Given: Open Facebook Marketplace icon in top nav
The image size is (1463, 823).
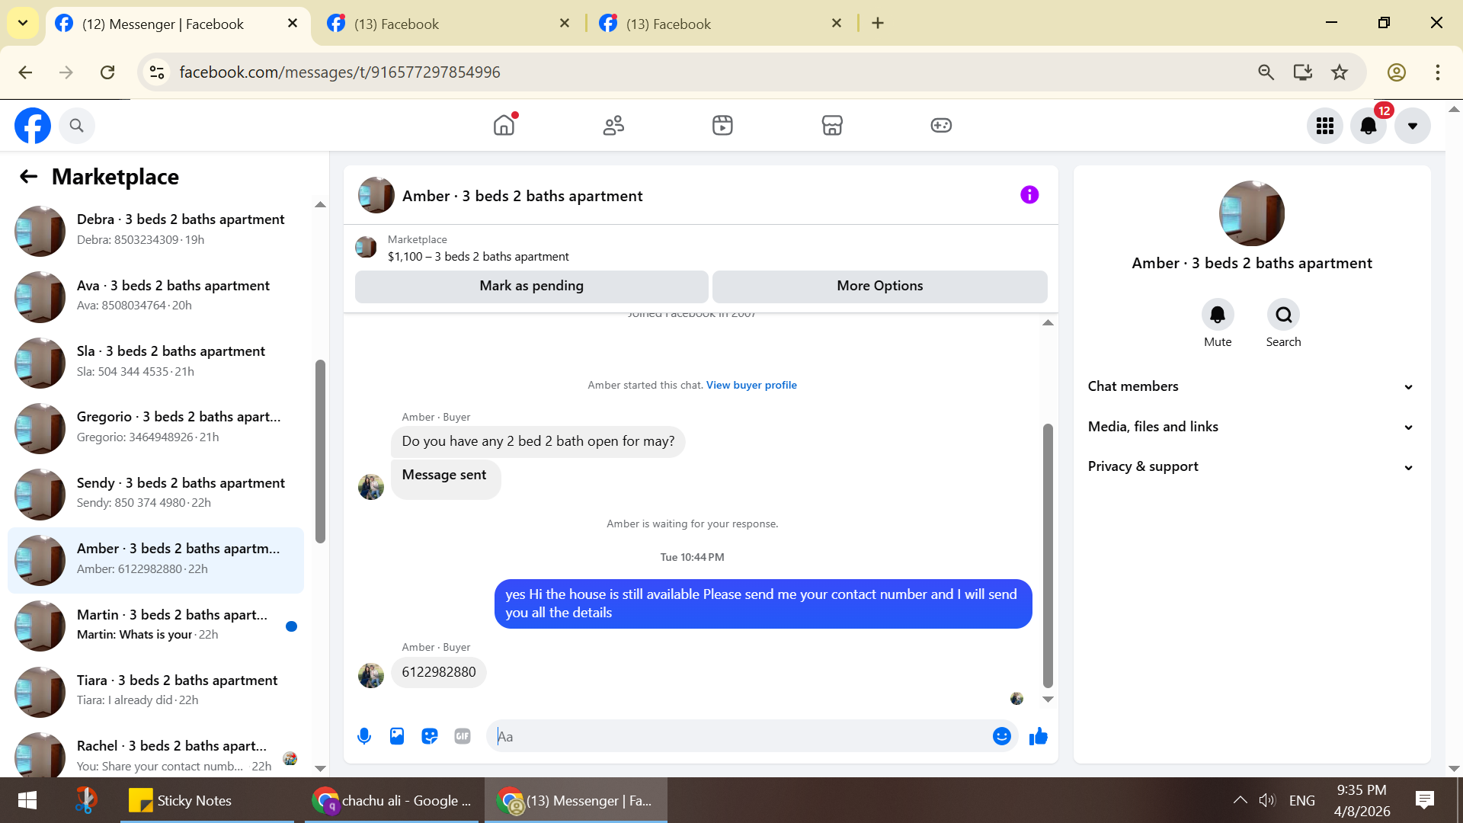Looking at the screenshot, I should (832, 126).
